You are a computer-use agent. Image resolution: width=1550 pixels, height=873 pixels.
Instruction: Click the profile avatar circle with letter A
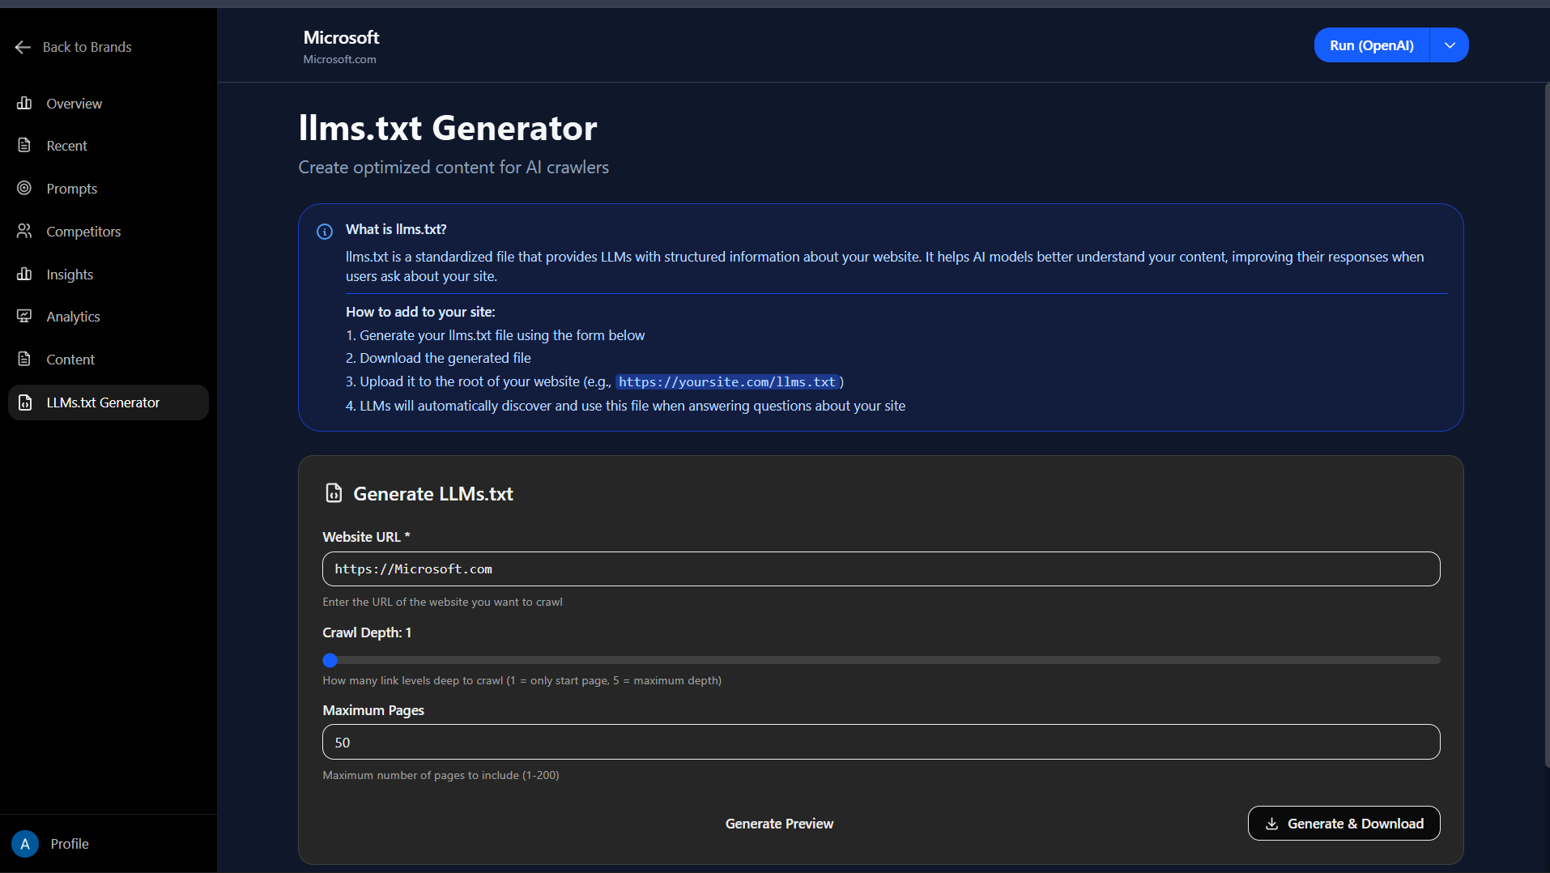tap(25, 844)
